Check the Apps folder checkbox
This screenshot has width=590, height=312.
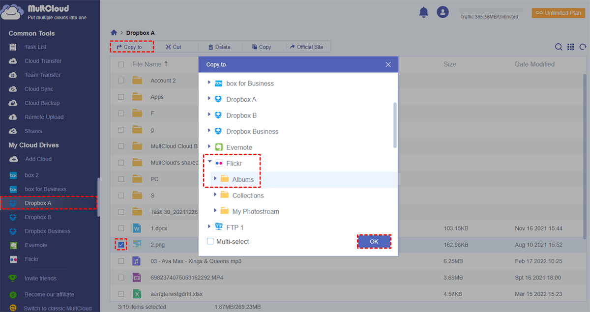[x=121, y=97]
